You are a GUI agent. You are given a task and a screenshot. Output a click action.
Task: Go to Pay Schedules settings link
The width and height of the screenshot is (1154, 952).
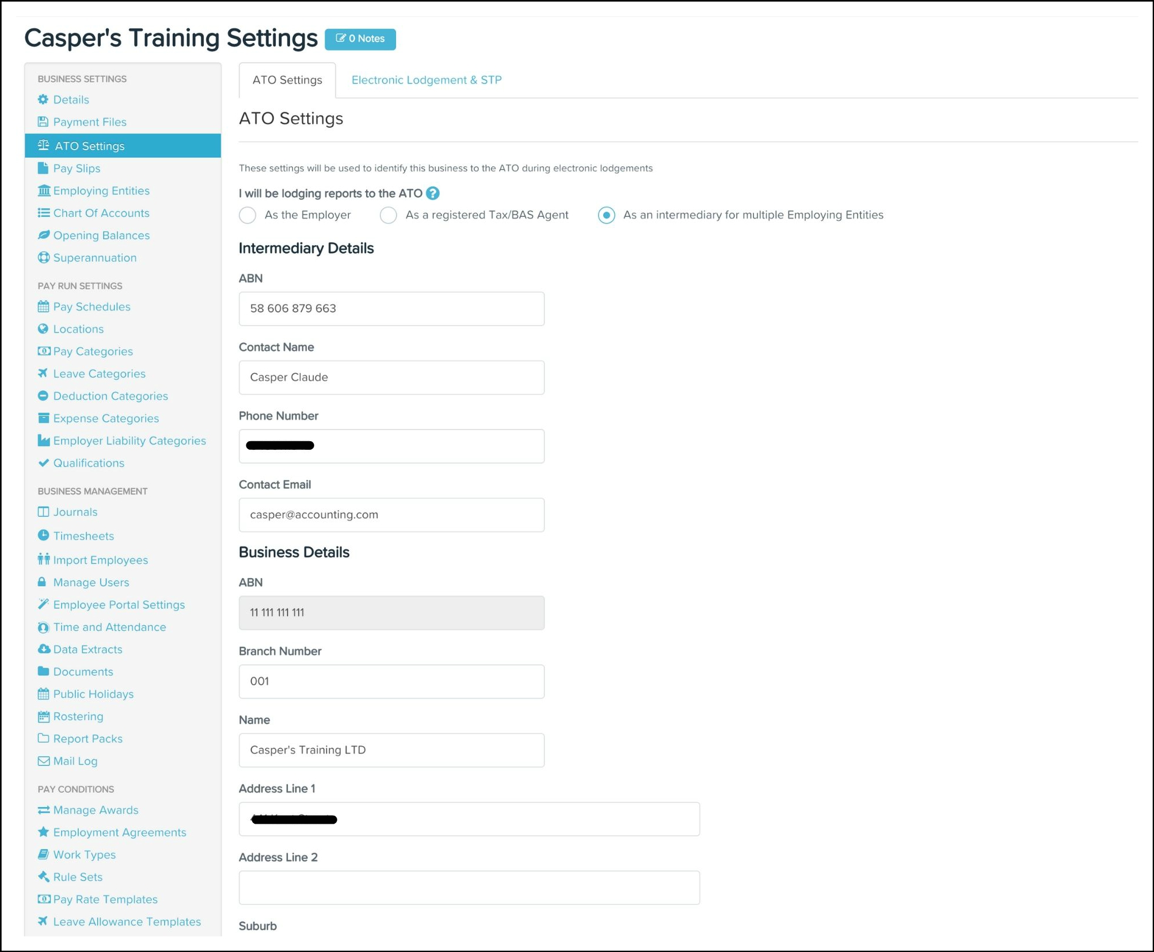[x=92, y=307]
